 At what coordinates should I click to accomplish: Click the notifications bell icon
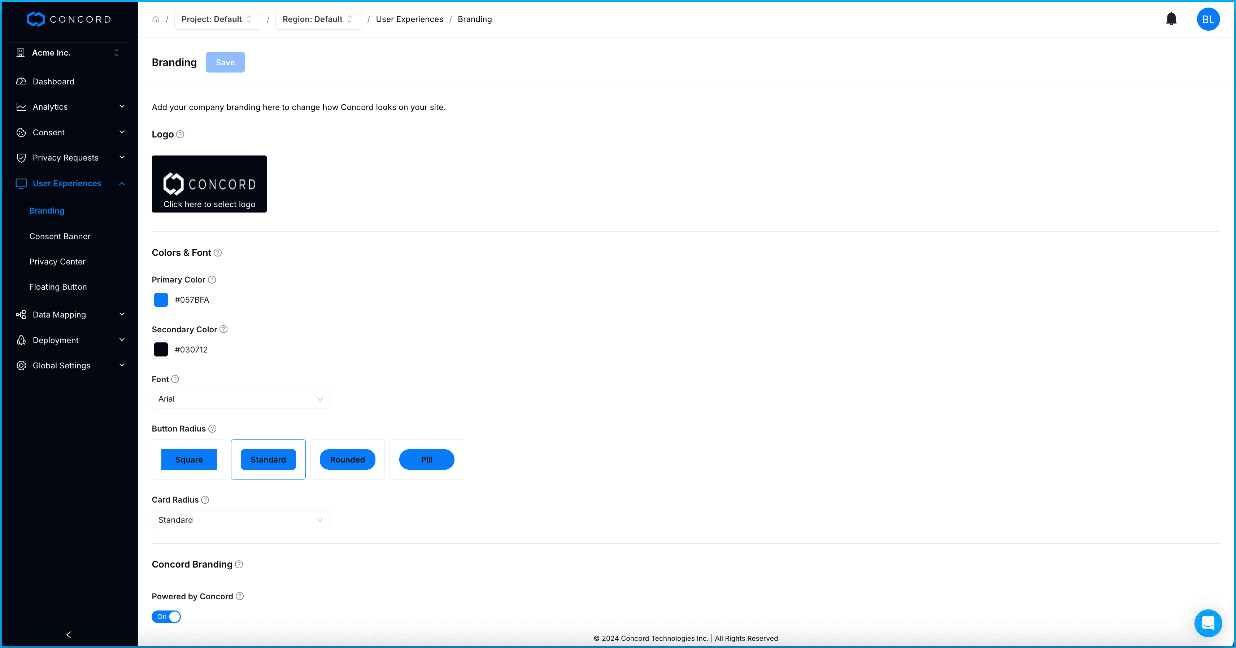pos(1171,19)
